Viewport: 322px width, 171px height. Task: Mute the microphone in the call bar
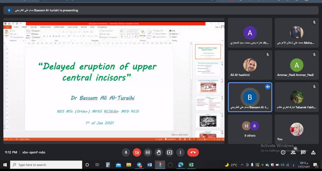[x=126, y=152]
